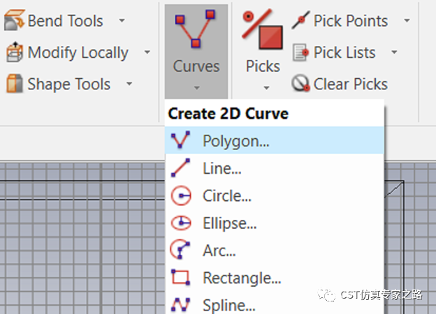Click the Clear Picks icon

[x=300, y=83]
